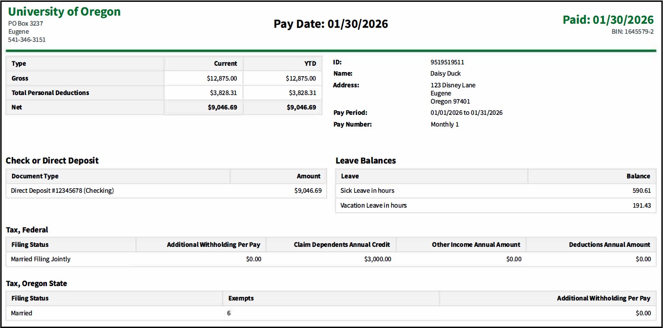Click the "Tax, Oregon State" section heading
The height and width of the screenshot is (328, 663).
pyautogui.click(x=37, y=283)
